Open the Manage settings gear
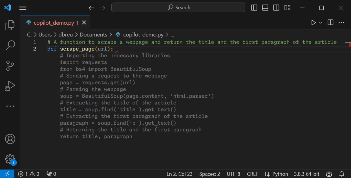Viewport: 351px width, 178px height. (10, 159)
